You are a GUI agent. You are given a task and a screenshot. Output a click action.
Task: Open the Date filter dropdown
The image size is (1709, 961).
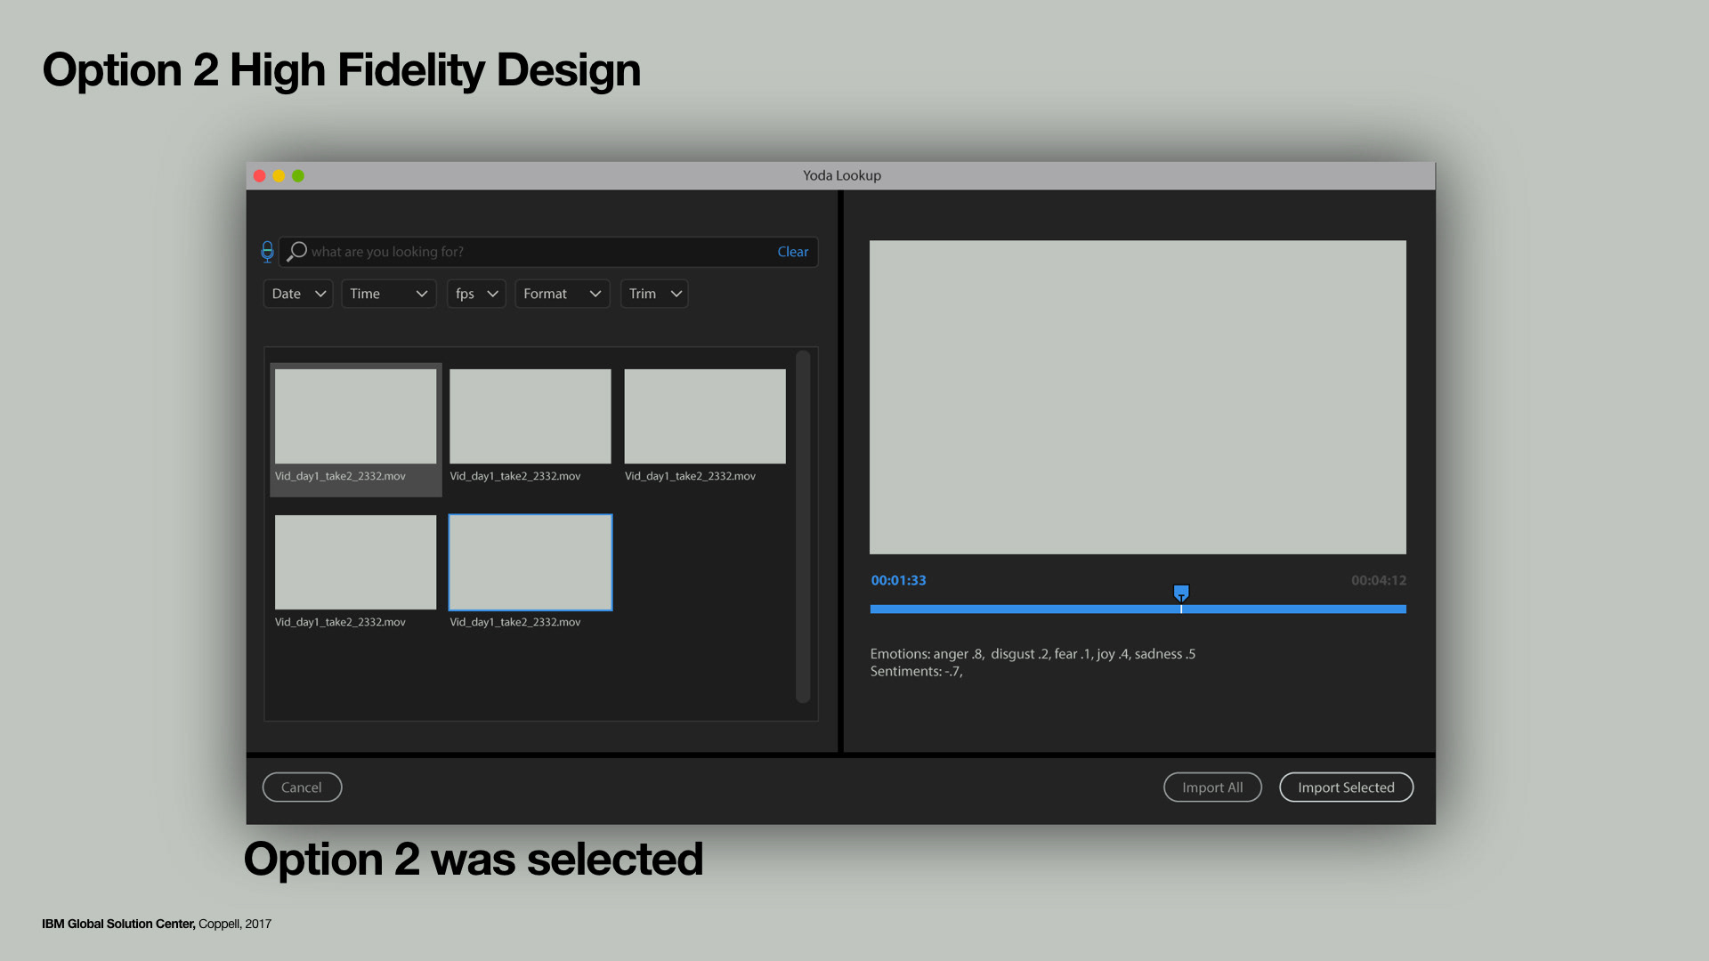point(298,294)
